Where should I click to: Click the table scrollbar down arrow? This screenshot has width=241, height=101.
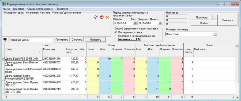tap(237, 97)
